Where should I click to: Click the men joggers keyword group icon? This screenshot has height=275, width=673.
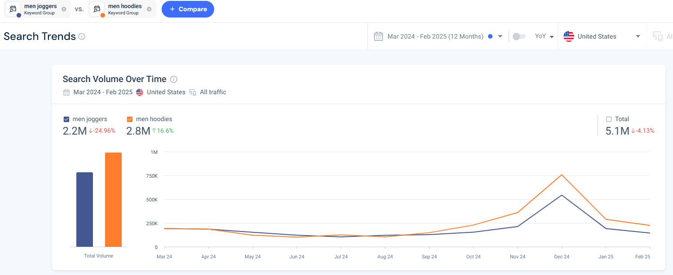point(13,9)
